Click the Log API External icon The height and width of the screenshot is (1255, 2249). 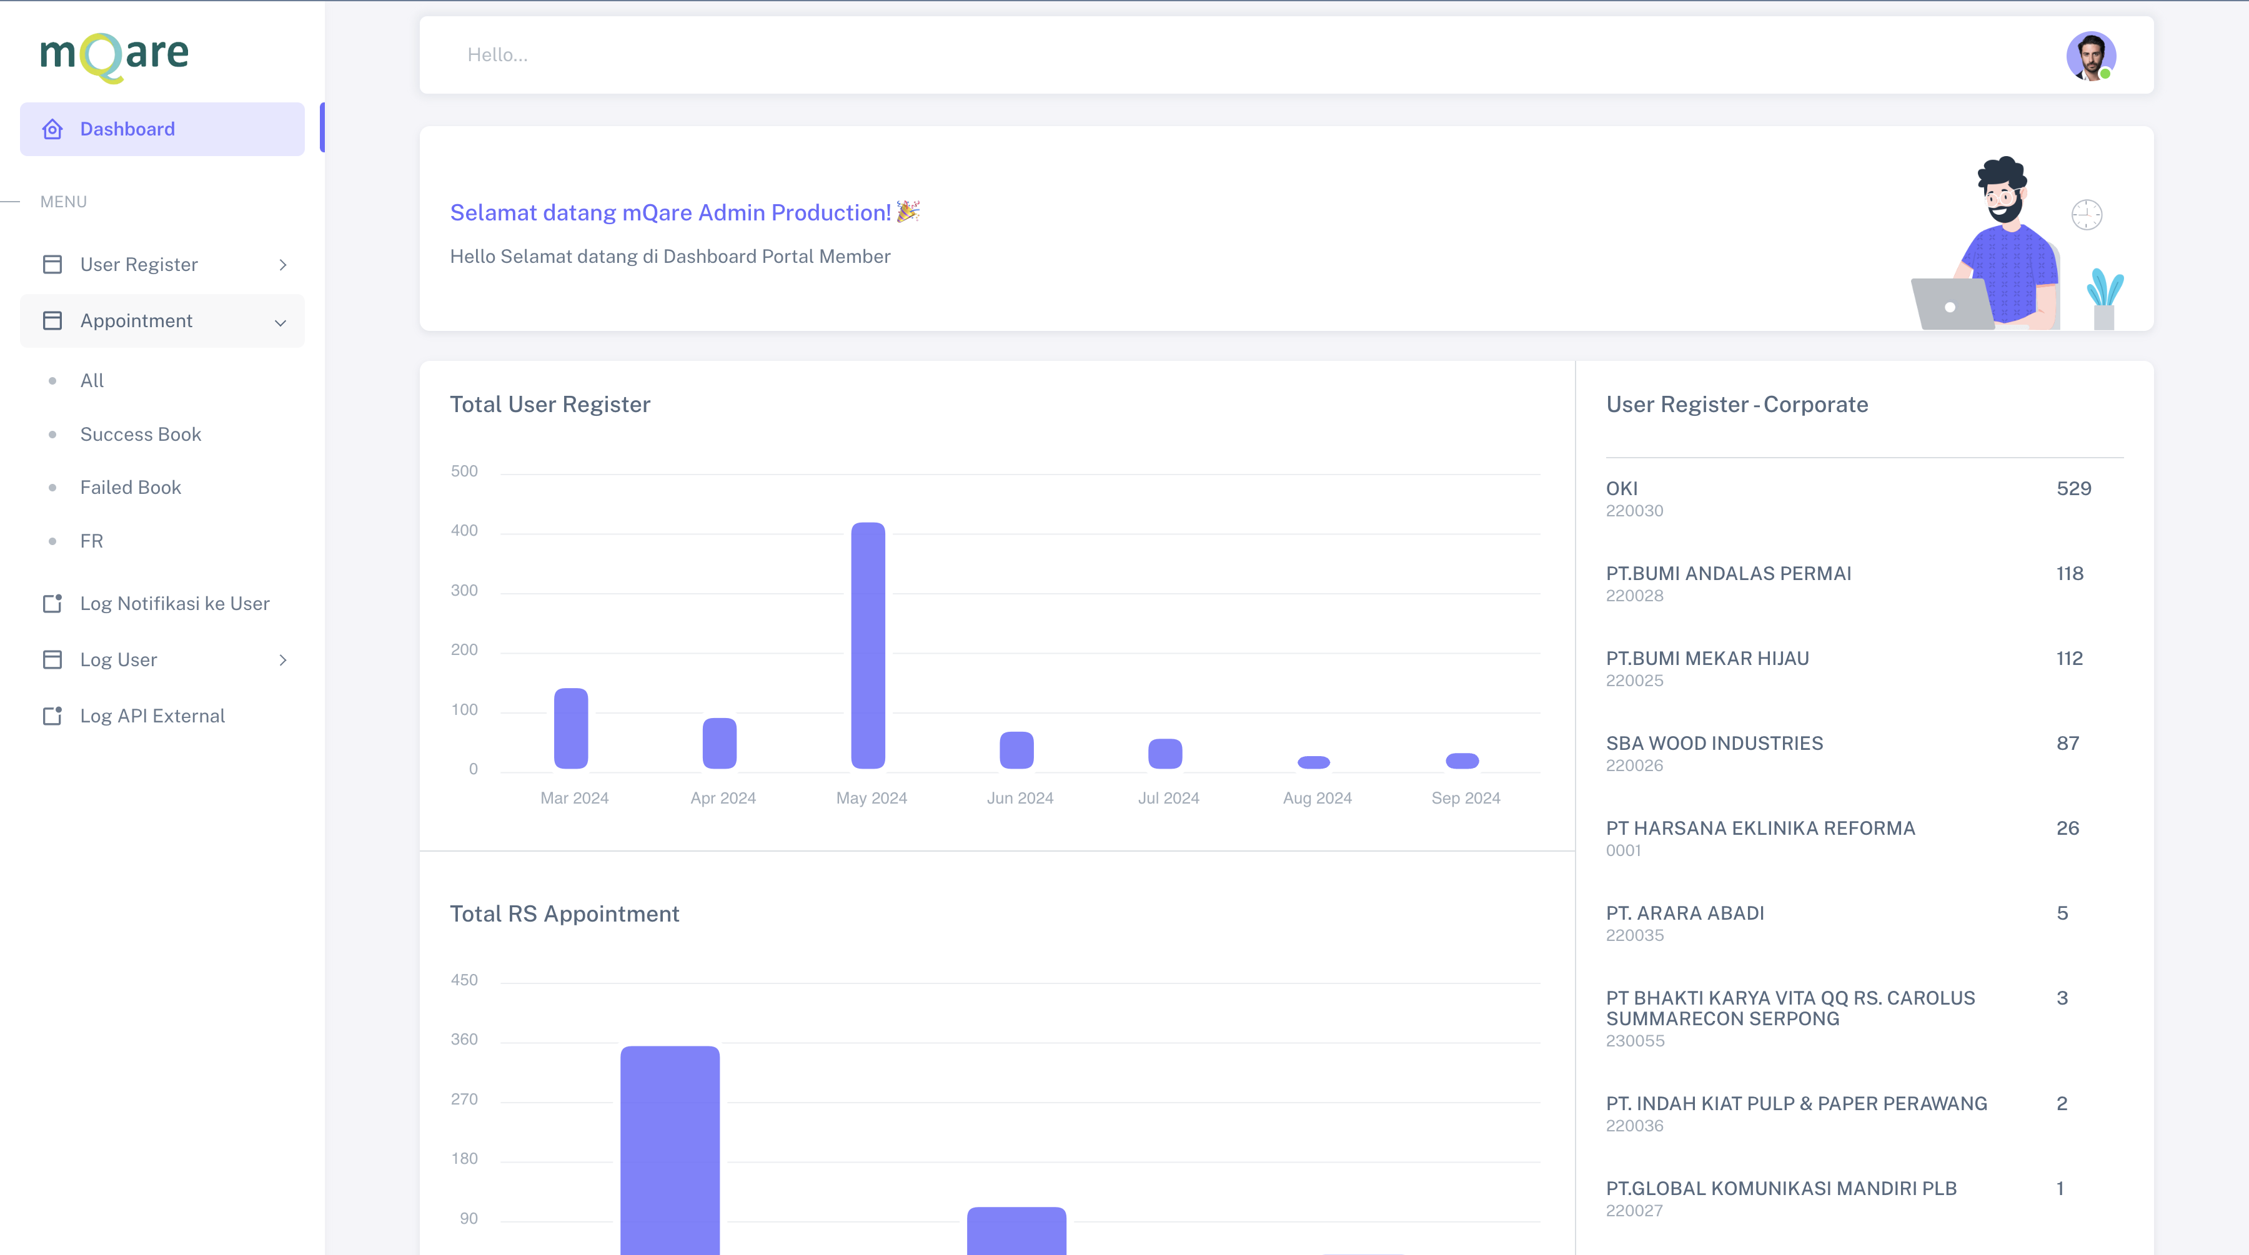pos(52,716)
